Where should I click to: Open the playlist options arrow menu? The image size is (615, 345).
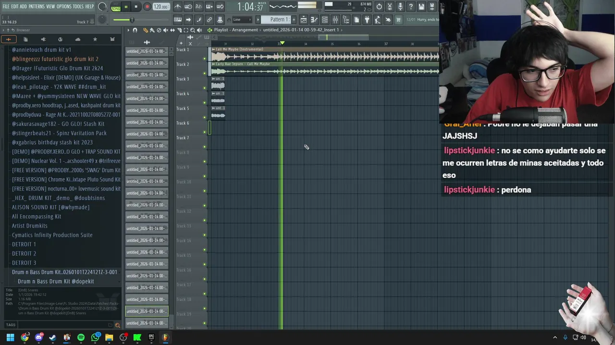128,30
